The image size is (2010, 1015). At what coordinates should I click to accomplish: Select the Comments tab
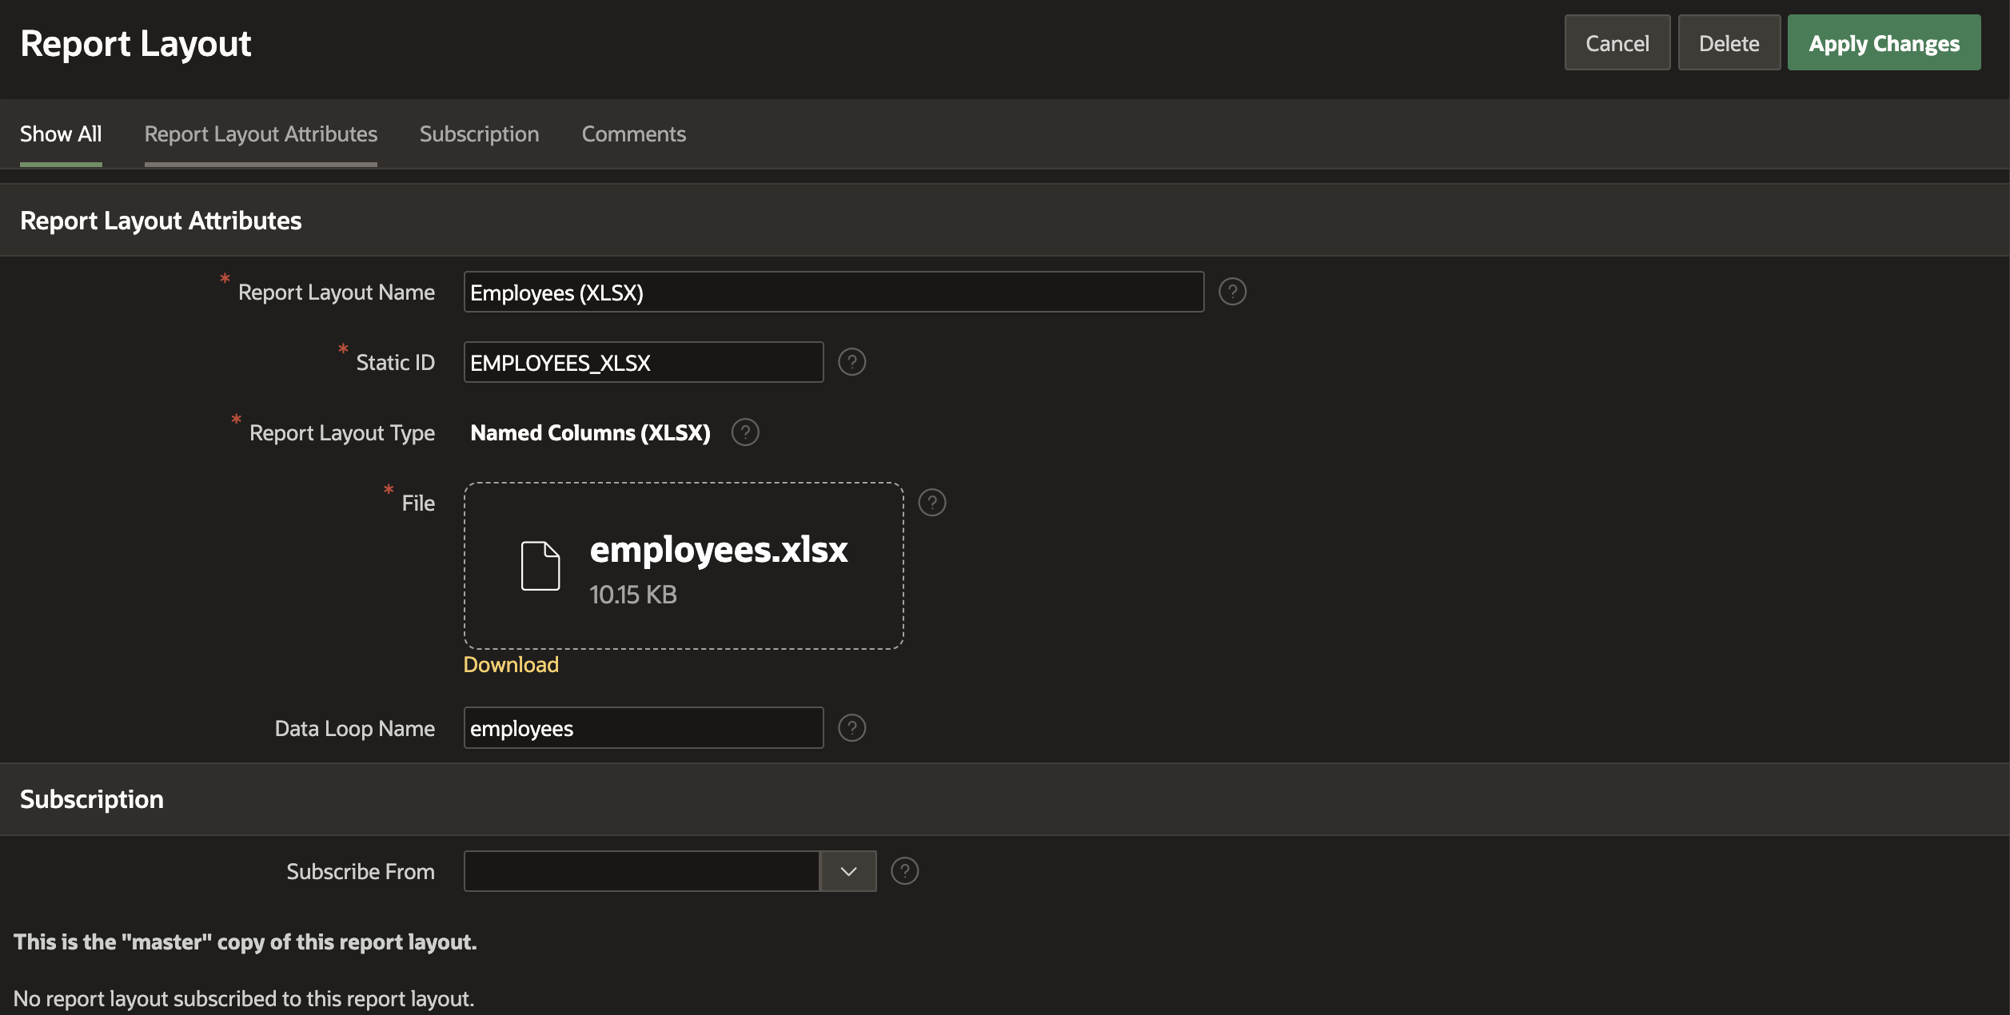pos(633,134)
